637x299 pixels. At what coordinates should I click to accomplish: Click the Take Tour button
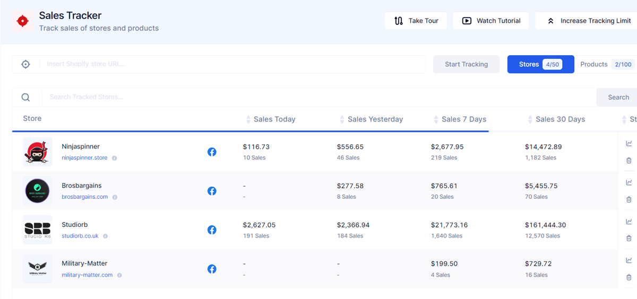coord(416,21)
